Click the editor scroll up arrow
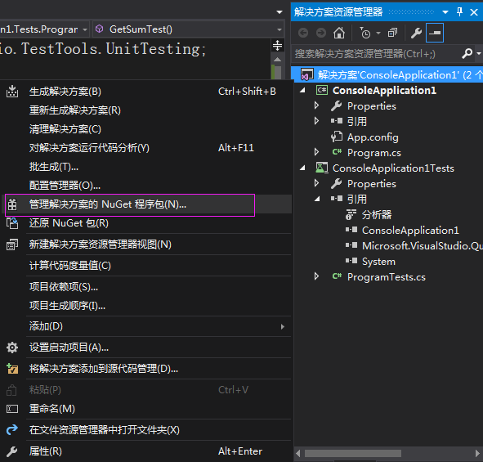Screen dimensions: 483x462 pyautogui.click(x=277, y=59)
